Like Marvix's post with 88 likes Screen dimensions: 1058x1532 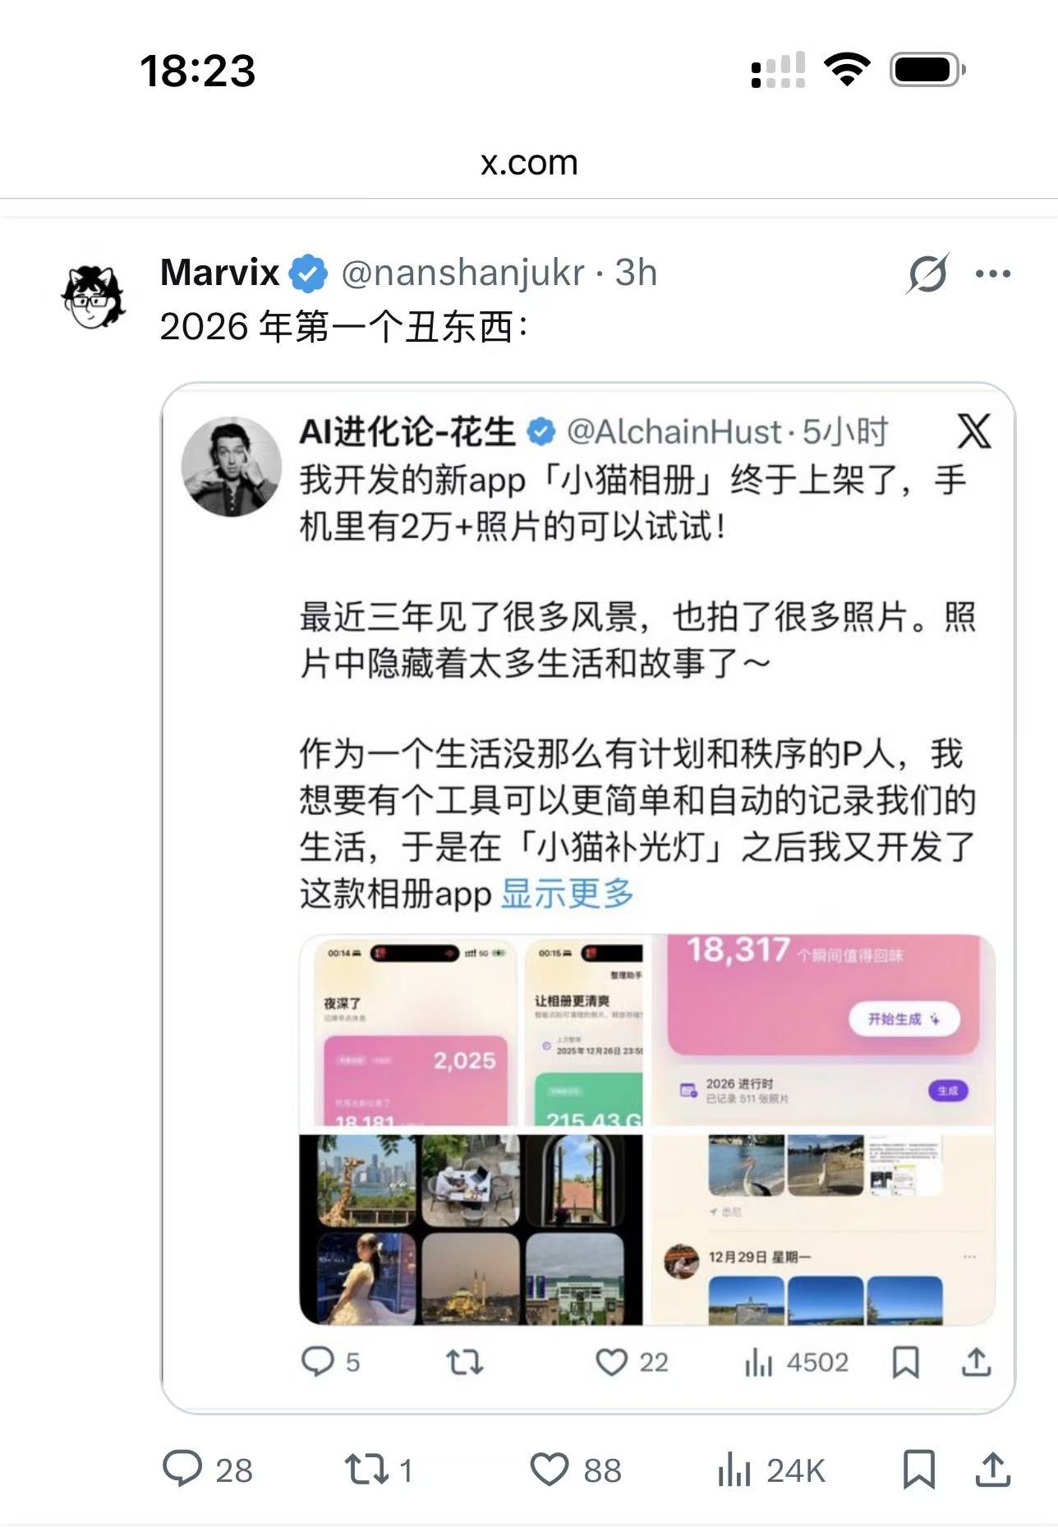[576, 1470]
